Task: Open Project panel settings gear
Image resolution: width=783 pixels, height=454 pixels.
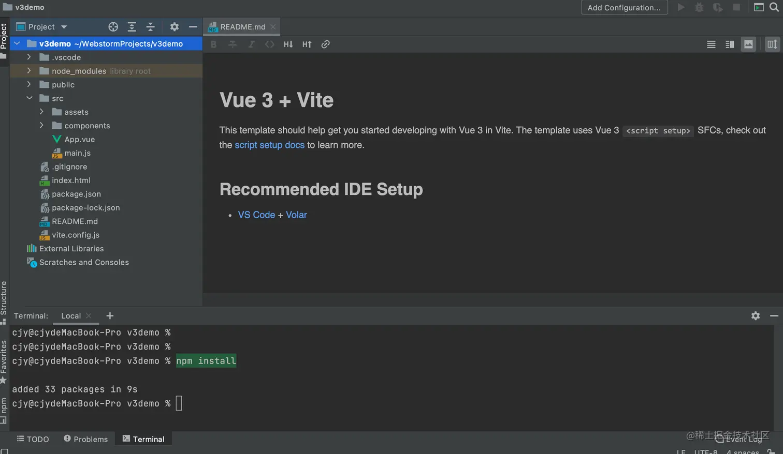Action: point(175,27)
